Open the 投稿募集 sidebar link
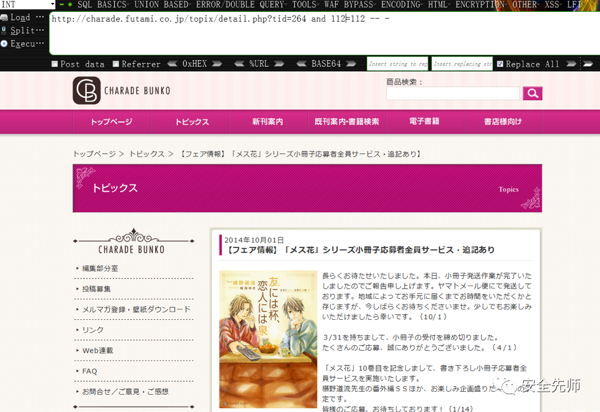This screenshot has width=600, height=412. click(x=97, y=289)
